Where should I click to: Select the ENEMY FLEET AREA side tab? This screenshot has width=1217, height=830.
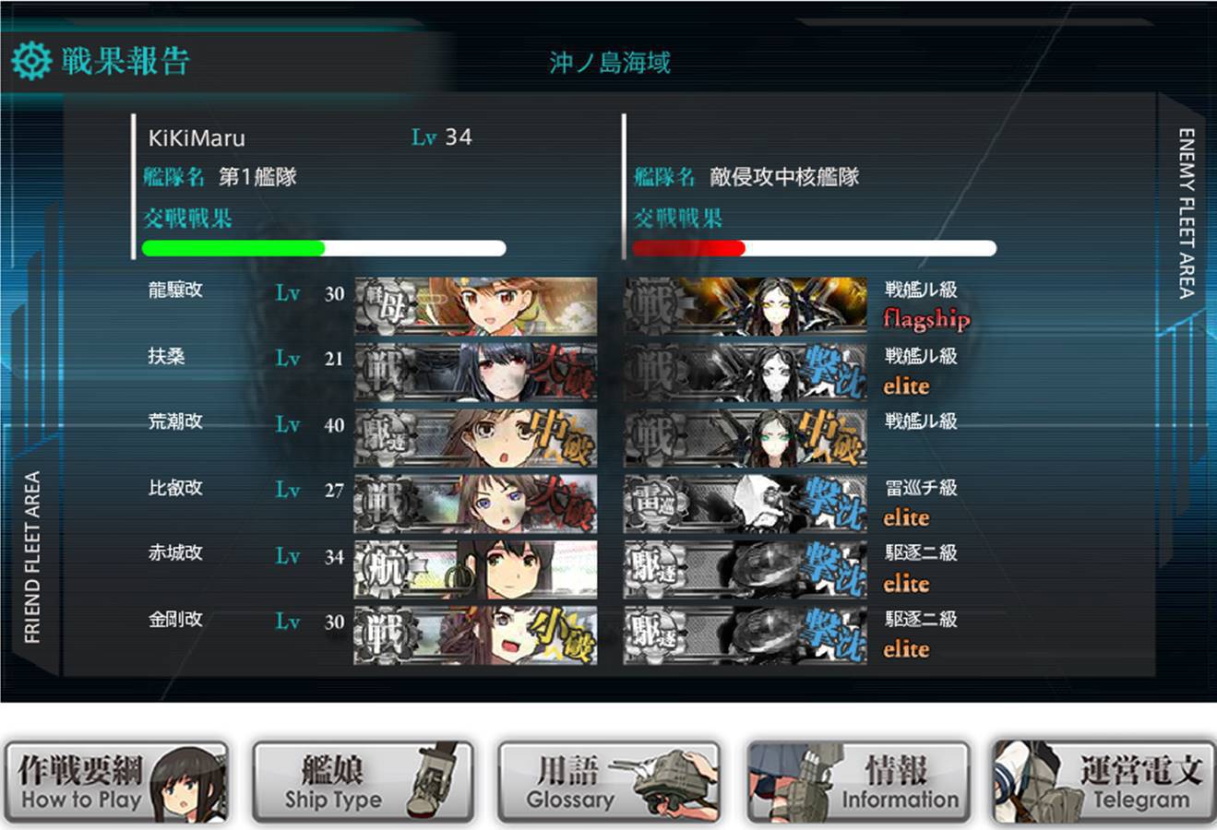(1187, 213)
